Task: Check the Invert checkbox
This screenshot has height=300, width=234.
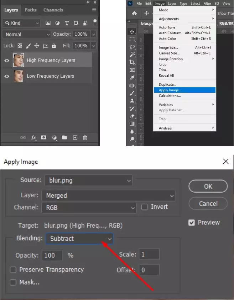Action: [x=144, y=207]
